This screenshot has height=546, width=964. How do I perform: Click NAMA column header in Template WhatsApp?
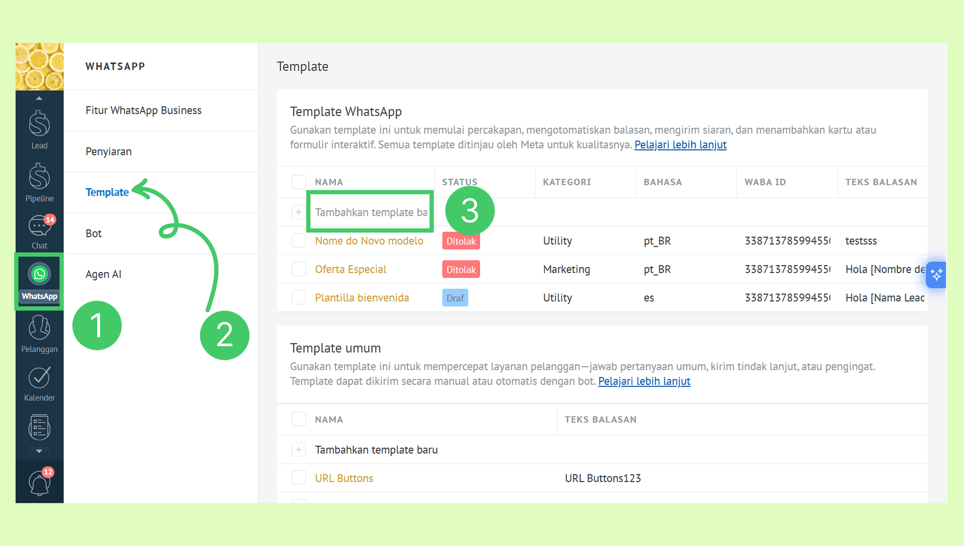(329, 182)
